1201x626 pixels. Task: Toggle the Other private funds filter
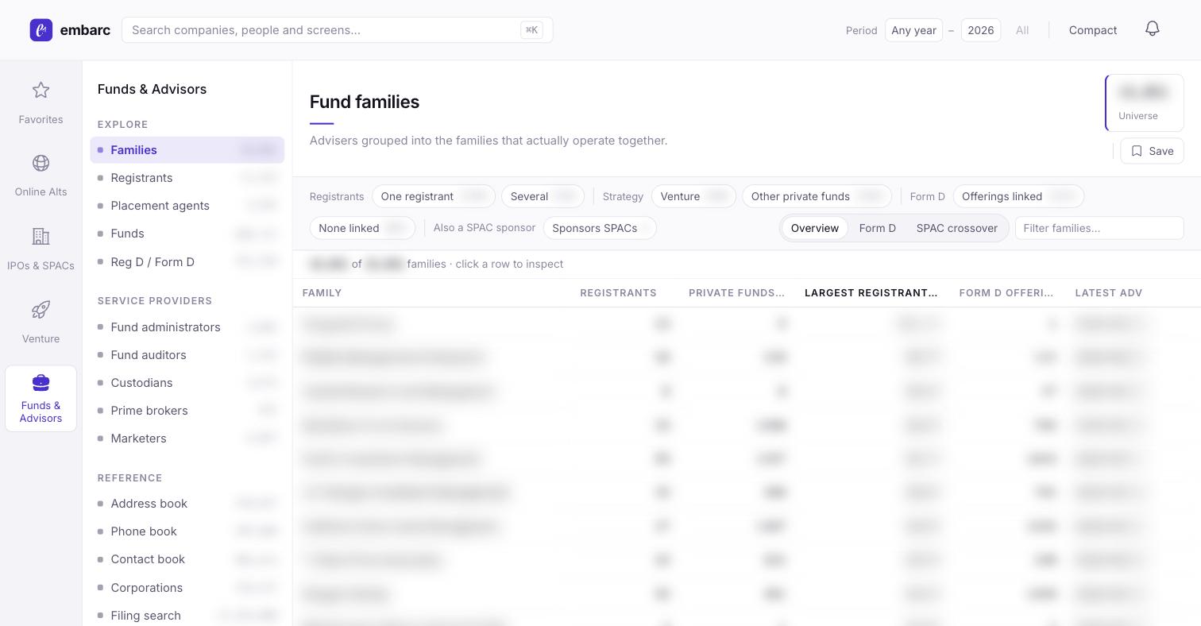coord(817,196)
